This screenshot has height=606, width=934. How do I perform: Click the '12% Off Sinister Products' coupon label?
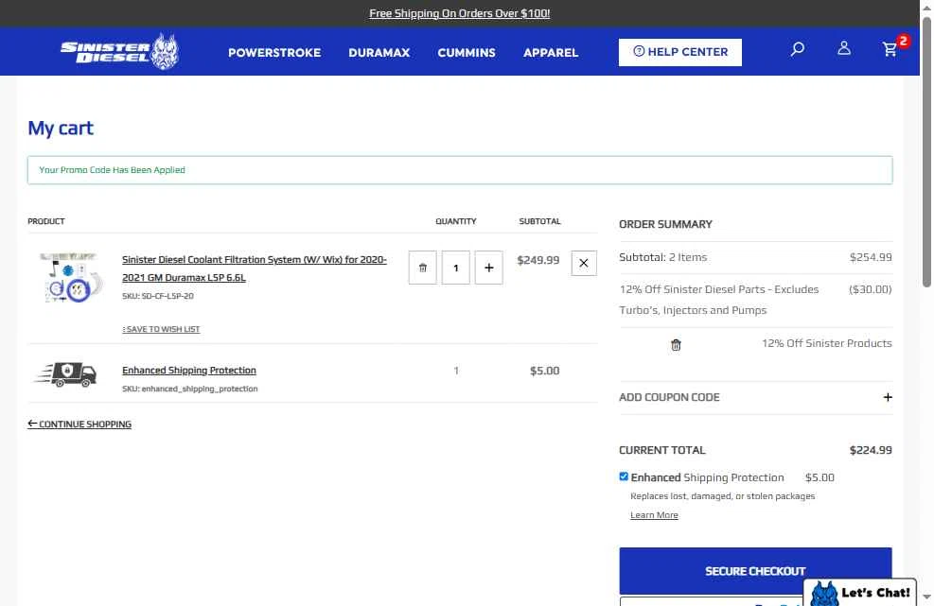click(x=826, y=343)
